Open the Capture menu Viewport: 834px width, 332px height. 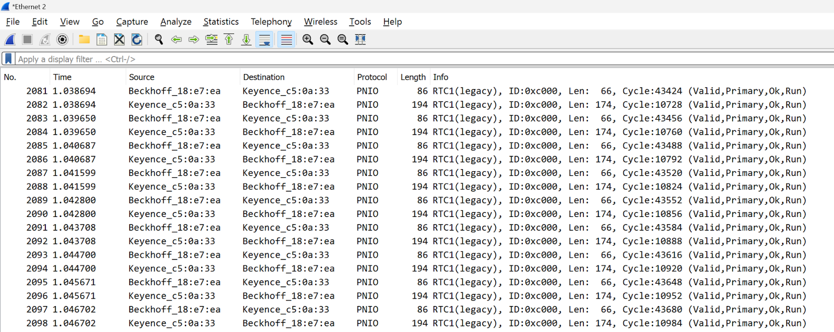(x=132, y=22)
